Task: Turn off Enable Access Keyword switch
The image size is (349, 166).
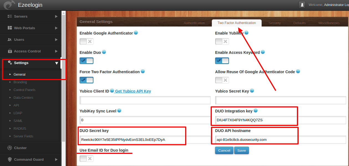Action: tap(222, 61)
